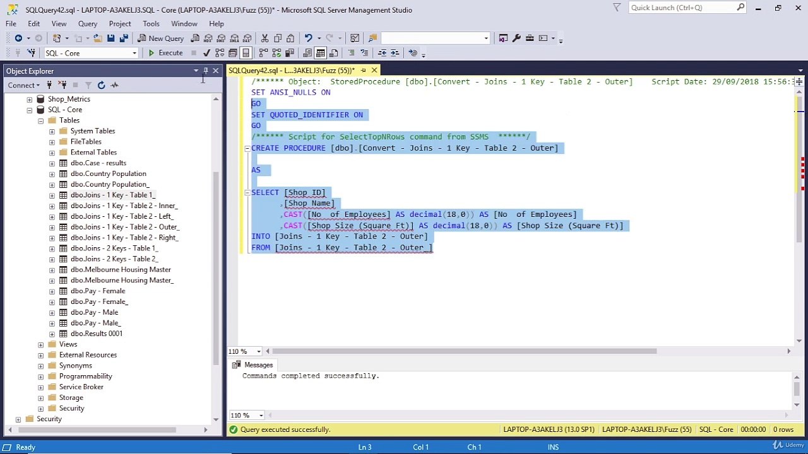Screen dimensions: 808x454
Task: Click the Navigate Backward arrow icon
Action: pyautogui.click(x=18, y=38)
